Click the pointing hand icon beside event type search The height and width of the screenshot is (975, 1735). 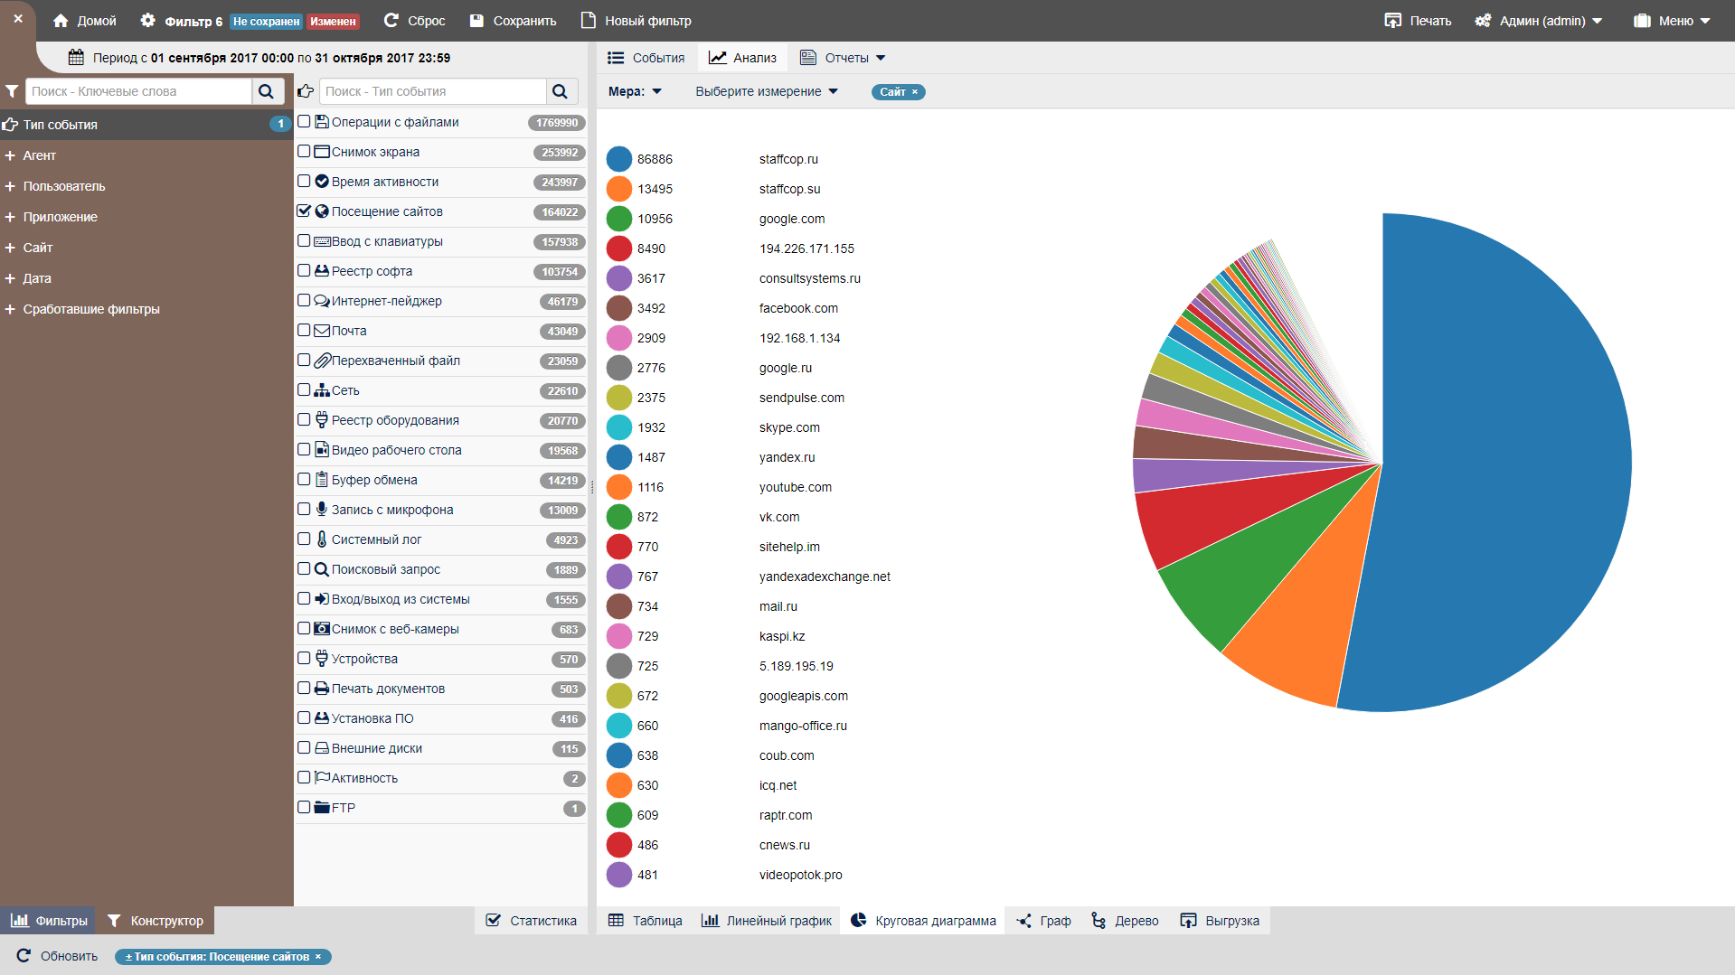coord(306,91)
